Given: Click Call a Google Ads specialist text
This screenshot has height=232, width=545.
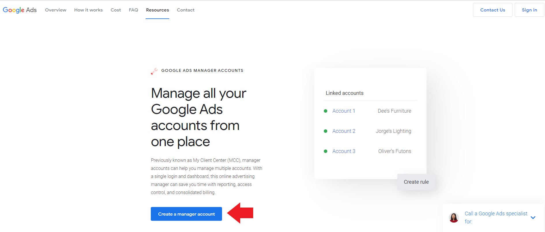Looking at the screenshot, I should (496, 218).
